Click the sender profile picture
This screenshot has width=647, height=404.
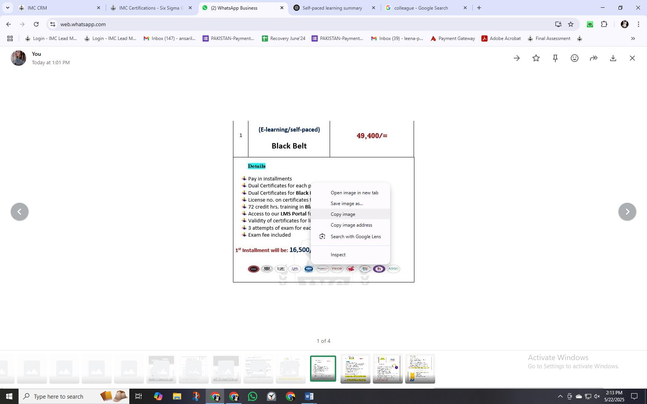coord(18,58)
